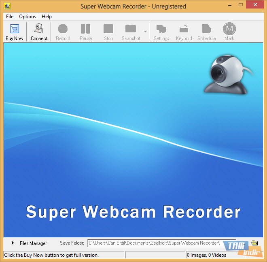Viewport: 267px width, 262px height.
Task: Pause the recording
Action: 86,32
